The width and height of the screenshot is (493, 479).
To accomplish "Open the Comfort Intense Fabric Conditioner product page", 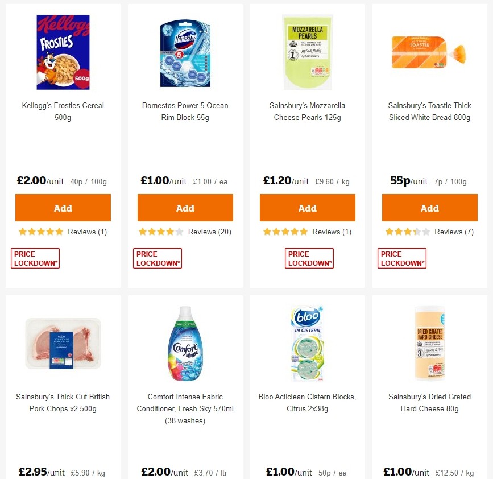I will click(x=185, y=408).
